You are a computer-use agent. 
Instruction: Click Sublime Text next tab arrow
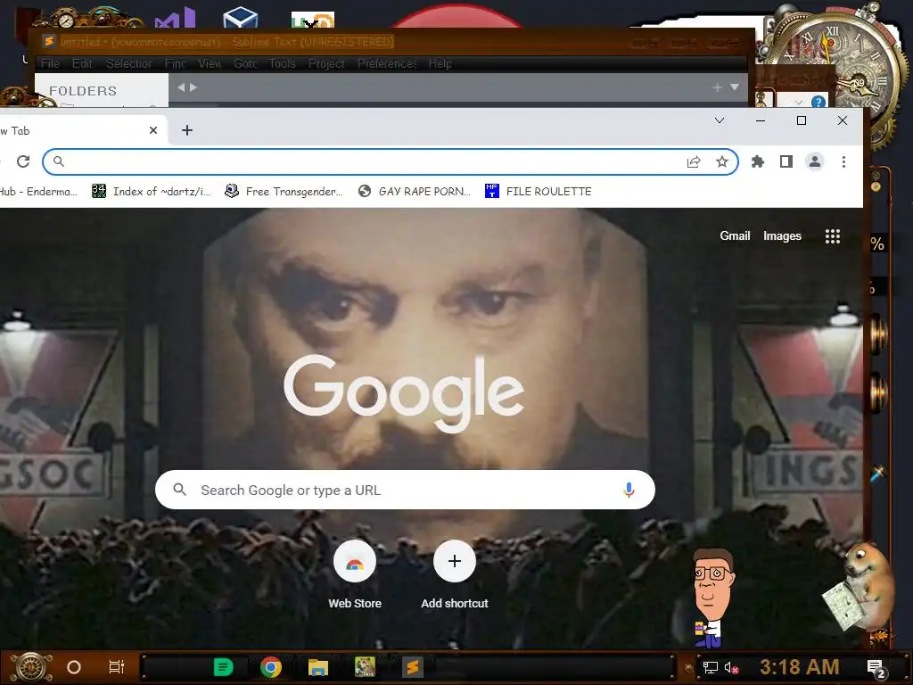point(193,87)
